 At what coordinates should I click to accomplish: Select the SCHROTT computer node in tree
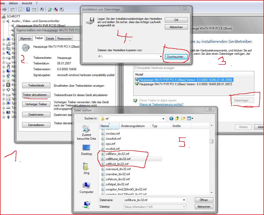point(13,16)
